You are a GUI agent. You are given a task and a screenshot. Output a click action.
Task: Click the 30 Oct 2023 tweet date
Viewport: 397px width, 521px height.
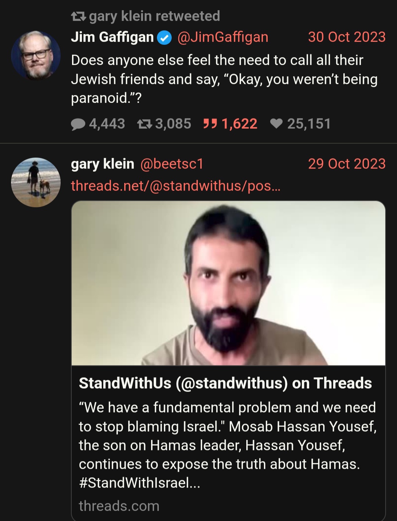coord(347,37)
